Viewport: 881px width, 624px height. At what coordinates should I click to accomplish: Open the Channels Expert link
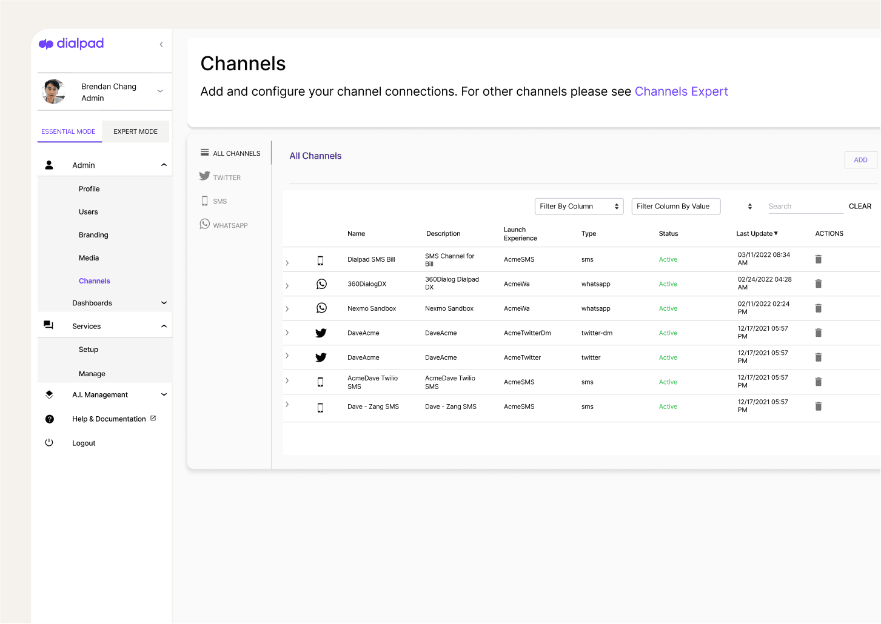tap(682, 91)
